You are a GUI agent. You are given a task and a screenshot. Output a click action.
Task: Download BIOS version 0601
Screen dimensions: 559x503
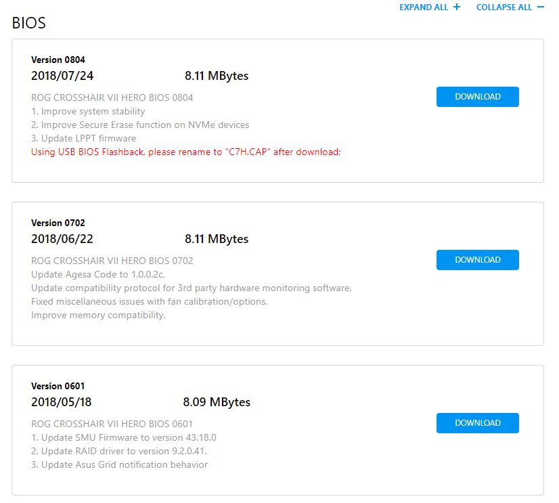click(477, 423)
